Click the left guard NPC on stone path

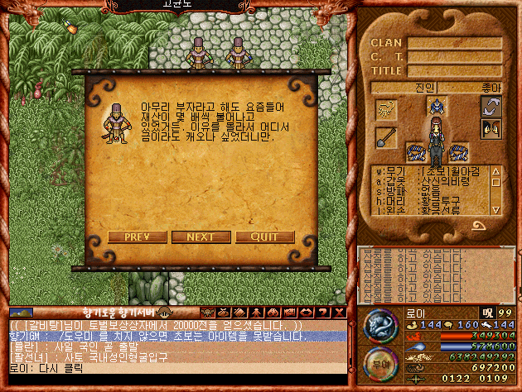coord(199,54)
